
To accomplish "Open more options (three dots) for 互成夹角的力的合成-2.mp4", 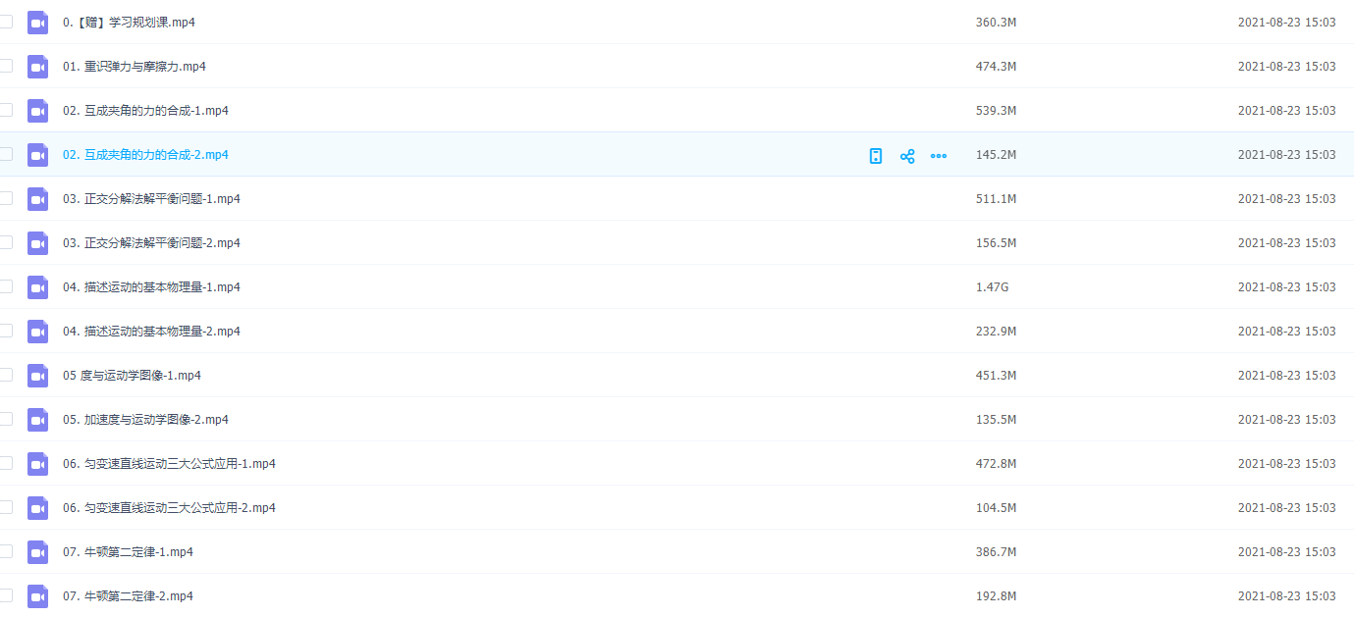I will click(939, 156).
